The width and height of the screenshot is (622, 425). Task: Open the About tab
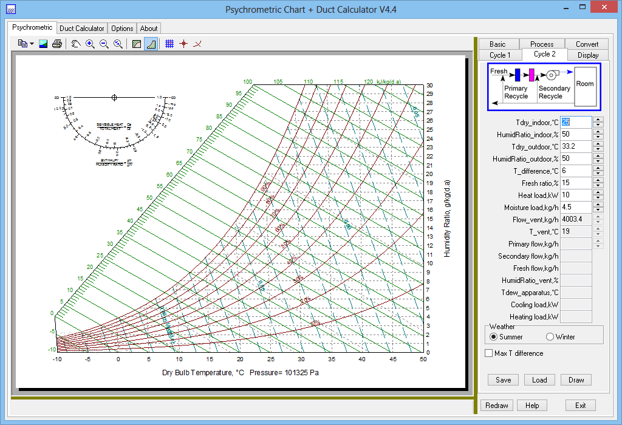tap(149, 28)
